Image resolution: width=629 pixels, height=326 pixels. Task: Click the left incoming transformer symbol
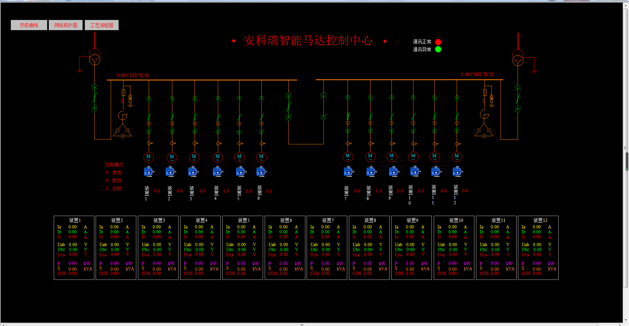click(x=95, y=57)
